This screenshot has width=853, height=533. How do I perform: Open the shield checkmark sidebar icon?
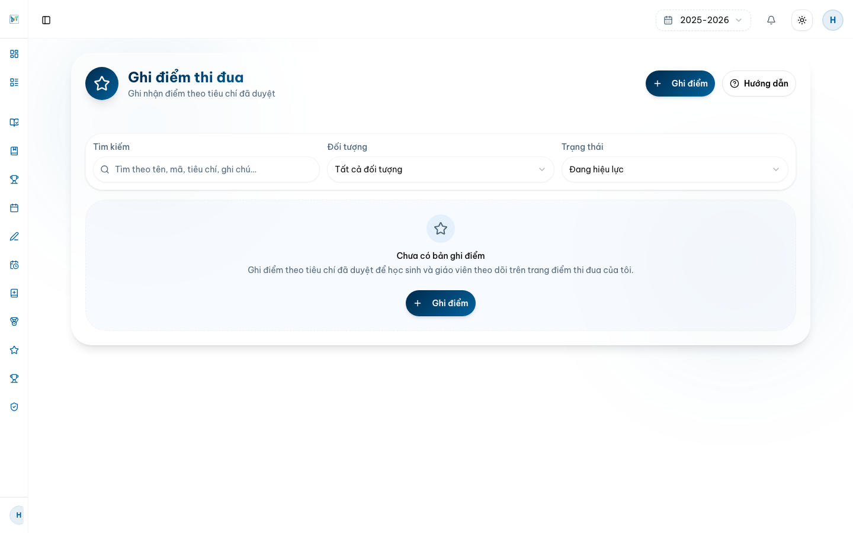point(14,407)
